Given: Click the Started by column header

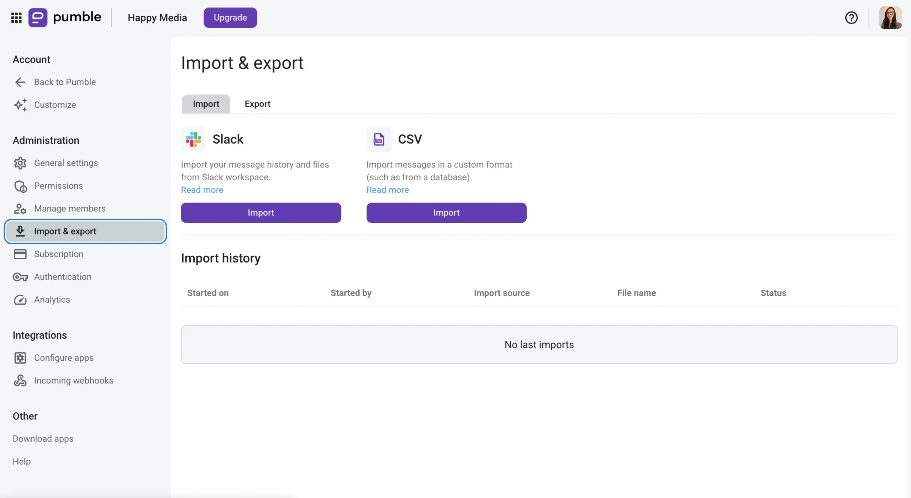Looking at the screenshot, I should coord(351,293).
